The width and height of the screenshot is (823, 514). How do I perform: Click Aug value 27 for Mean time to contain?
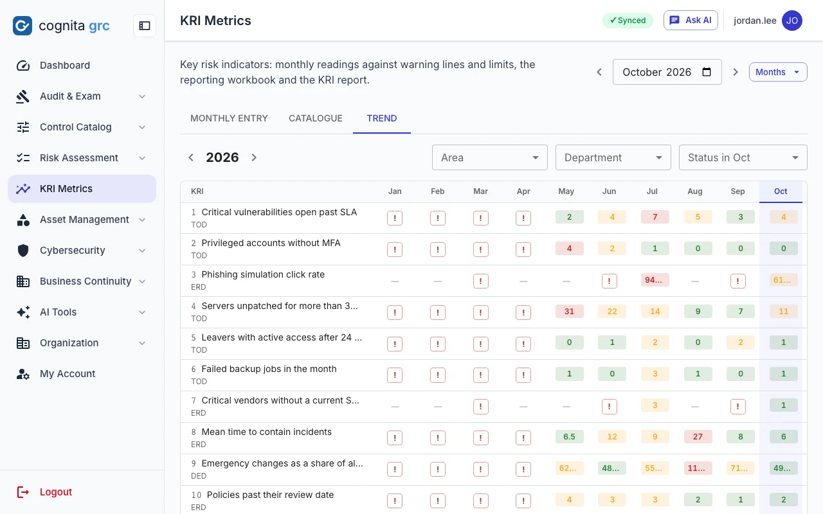(698, 437)
